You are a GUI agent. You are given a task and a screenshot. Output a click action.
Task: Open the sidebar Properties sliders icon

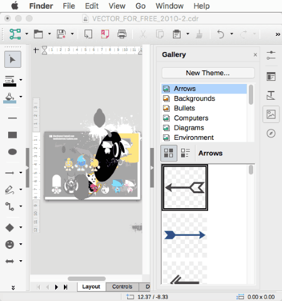click(x=271, y=55)
